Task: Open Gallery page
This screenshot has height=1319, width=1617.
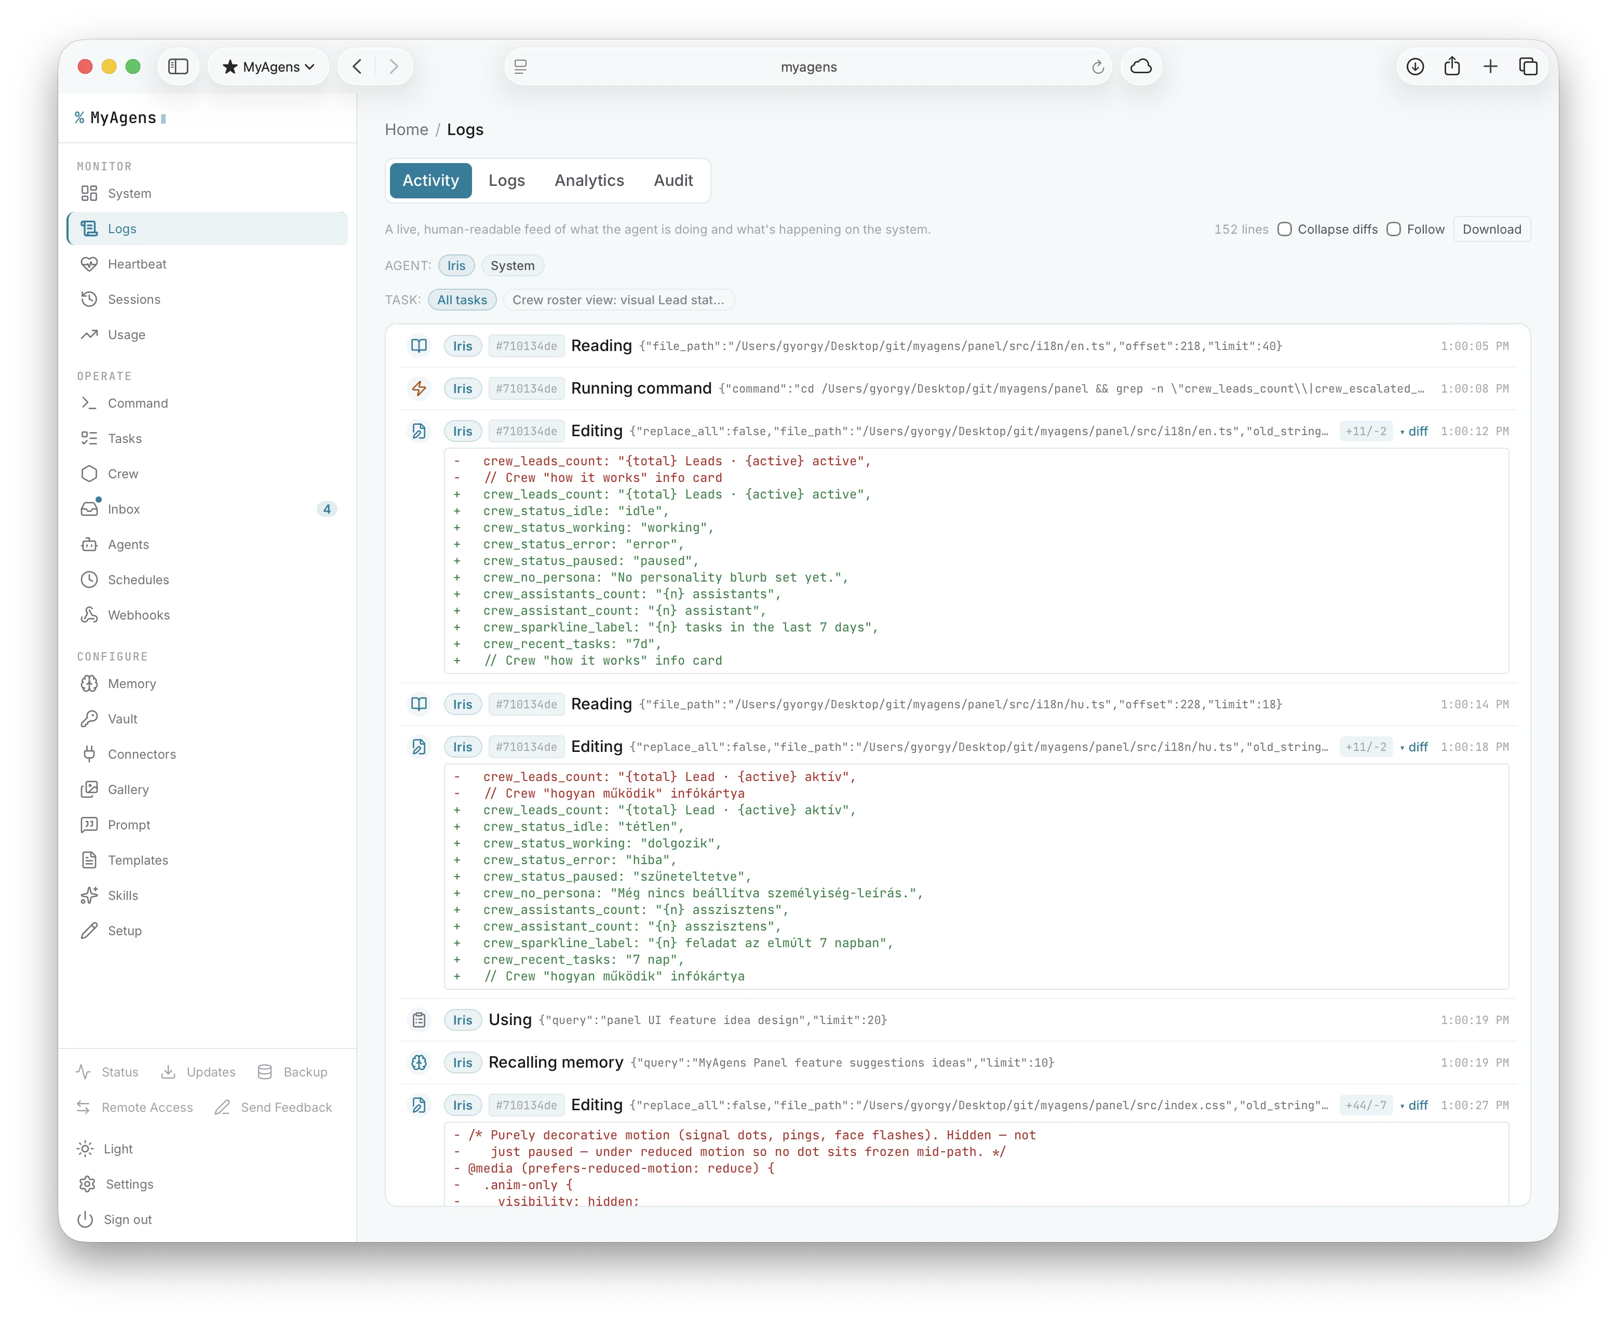Action: 207,789
